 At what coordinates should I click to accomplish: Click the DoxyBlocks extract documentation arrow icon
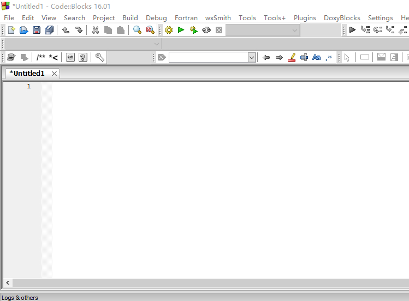point(24,57)
